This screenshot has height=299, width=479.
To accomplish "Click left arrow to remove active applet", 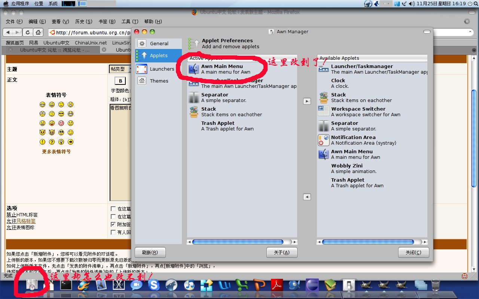I will [x=307, y=197].
